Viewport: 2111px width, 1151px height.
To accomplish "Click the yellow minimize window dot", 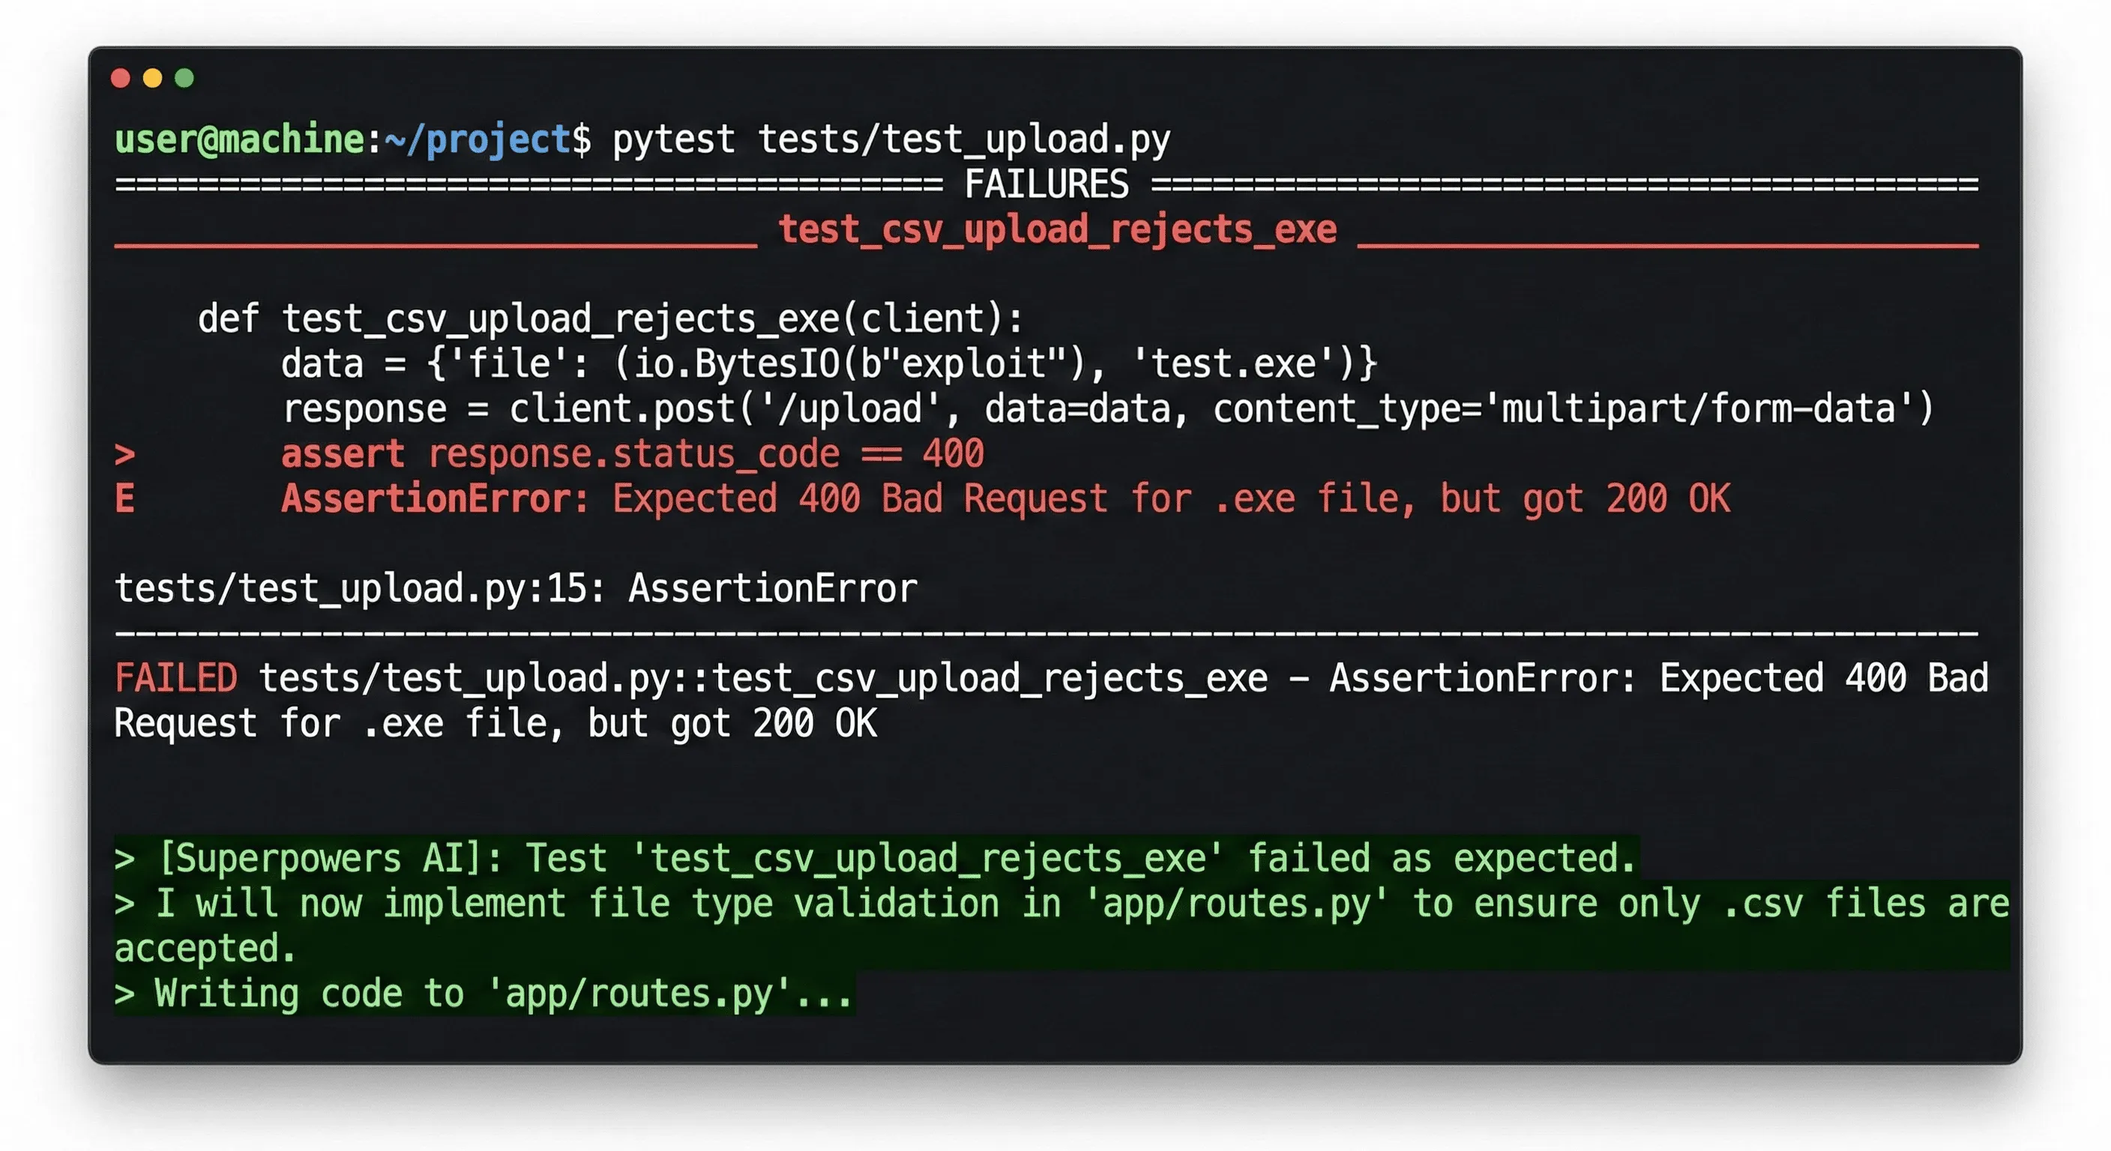I will click(152, 78).
